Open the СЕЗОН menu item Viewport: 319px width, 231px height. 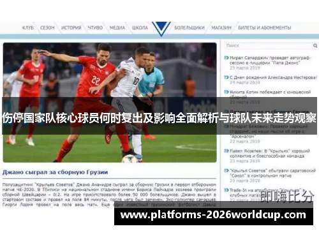[x=47, y=27]
